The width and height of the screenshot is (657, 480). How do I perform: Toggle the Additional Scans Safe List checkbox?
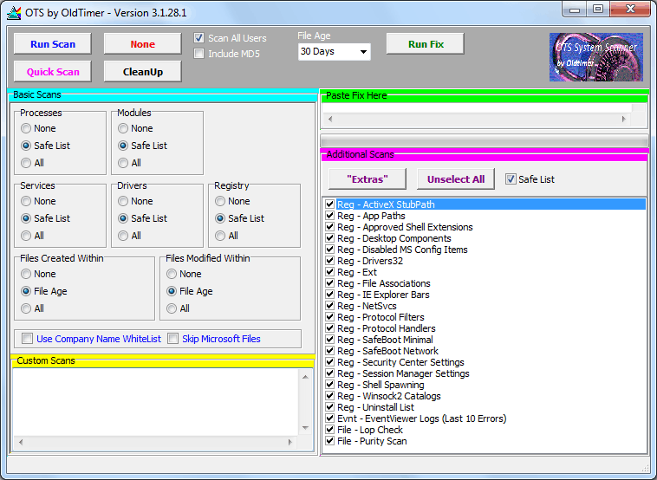coord(511,178)
